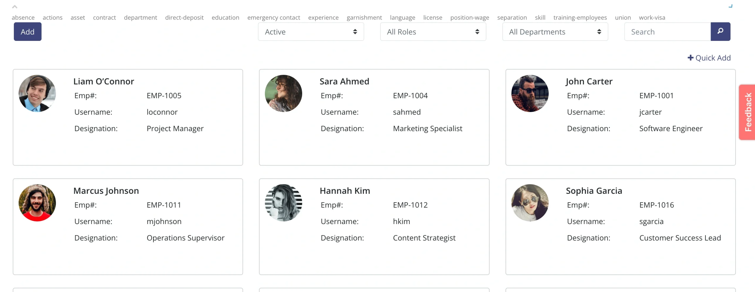
Task: Click the Add button
Action: tap(27, 31)
